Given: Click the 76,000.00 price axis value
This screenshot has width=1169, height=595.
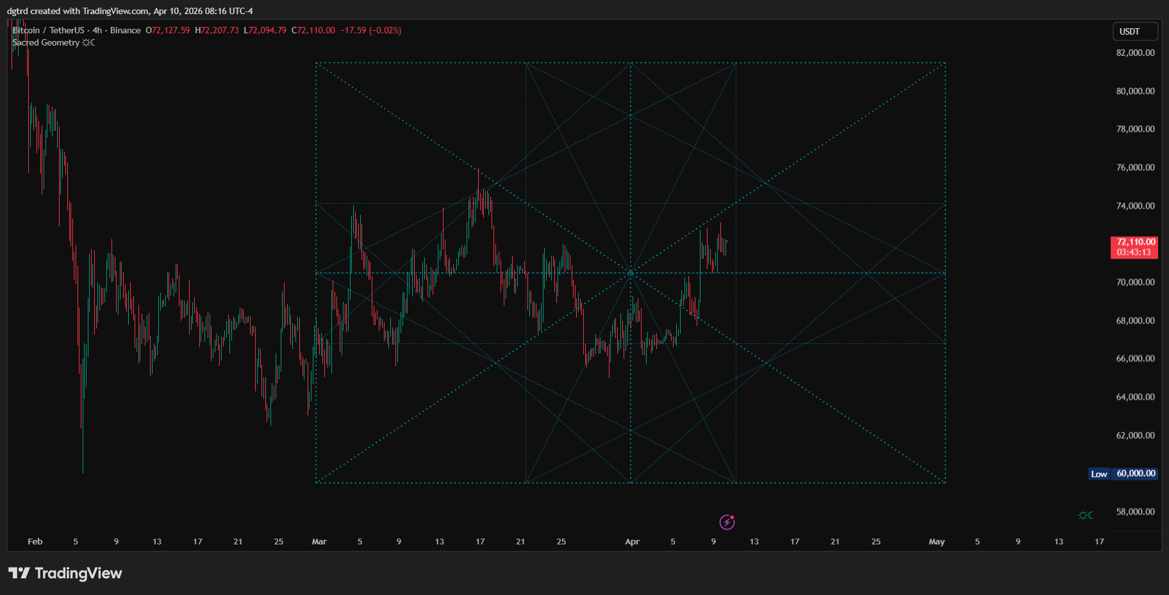Looking at the screenshot, I should (x=1135, y=167).
